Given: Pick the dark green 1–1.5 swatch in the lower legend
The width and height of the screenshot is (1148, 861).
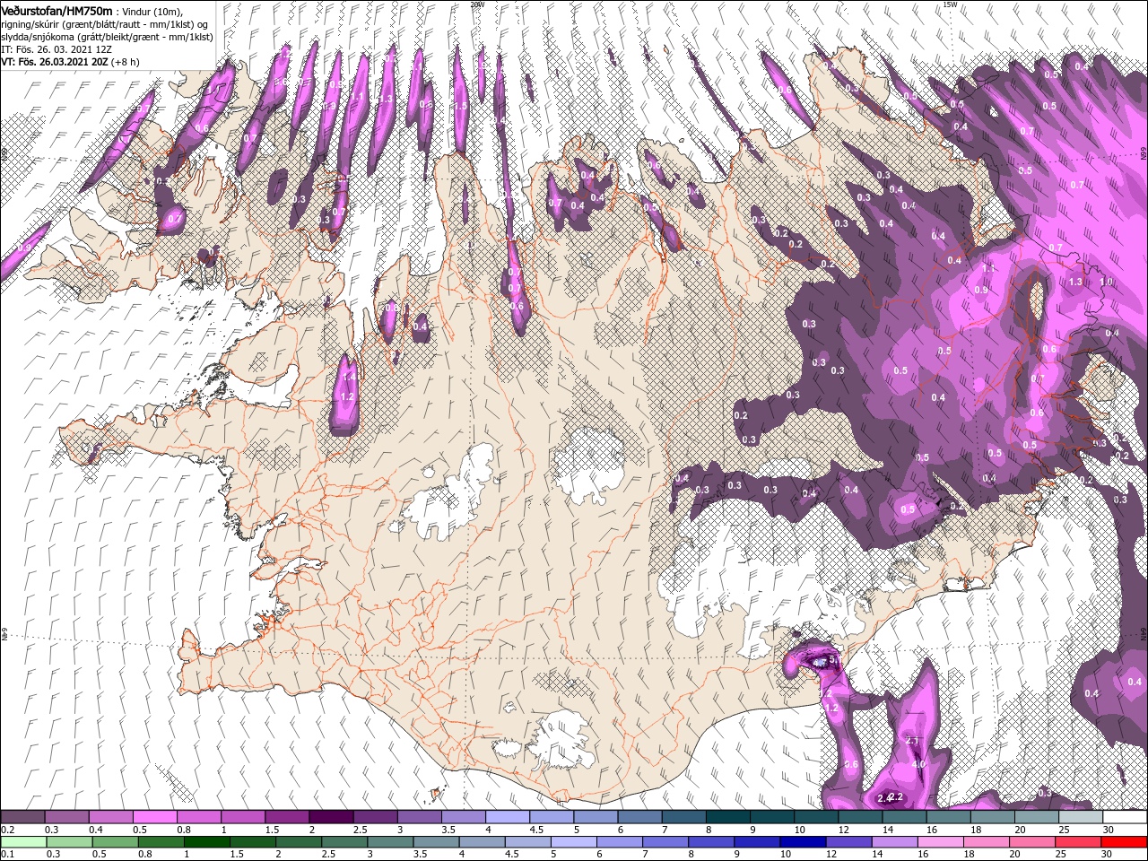Looking at the screenshot, I should tap(205, 842).
